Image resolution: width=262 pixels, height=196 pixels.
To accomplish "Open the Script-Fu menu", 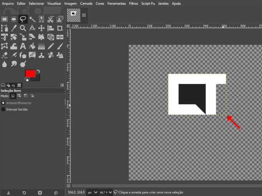I will (x=148, y=4).
